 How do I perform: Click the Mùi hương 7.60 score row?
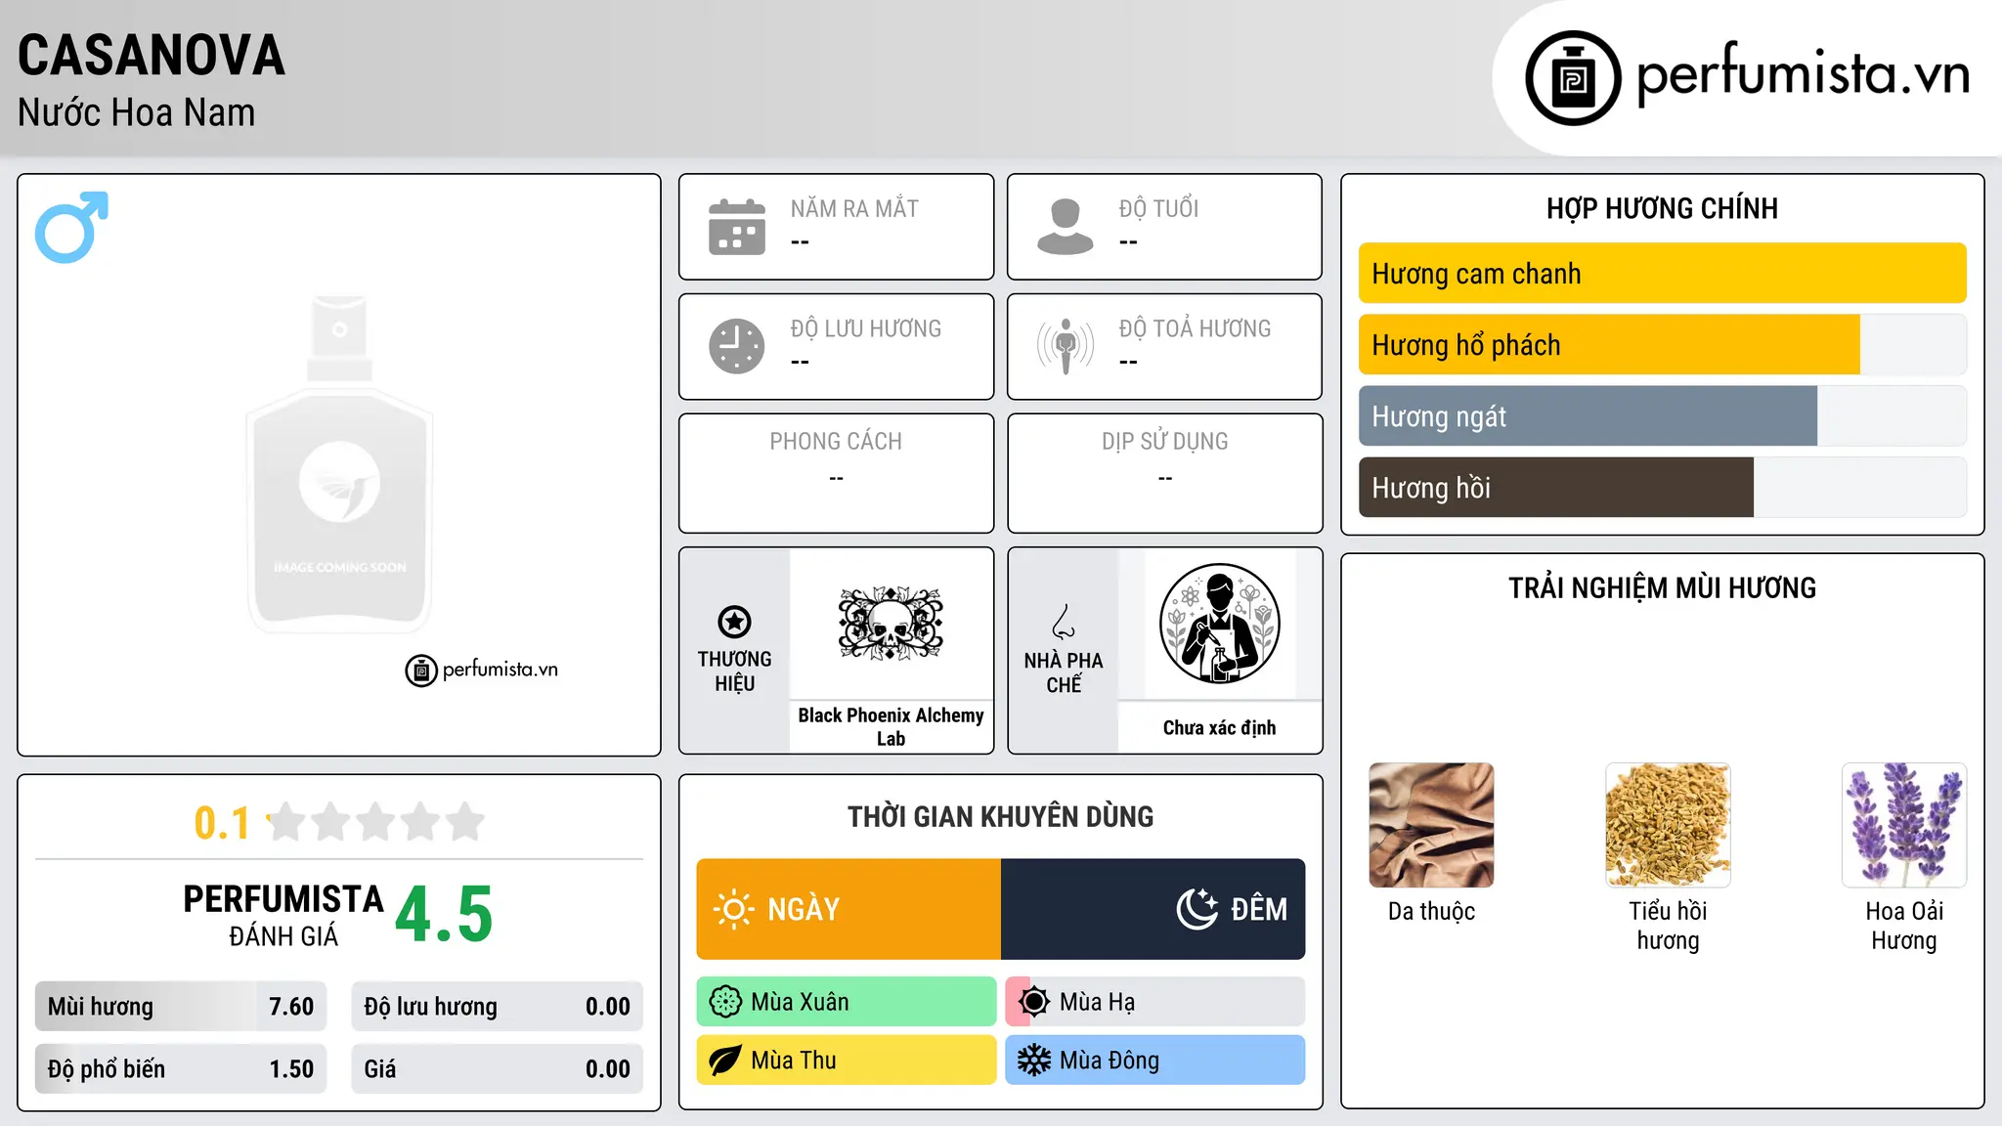181,1007
